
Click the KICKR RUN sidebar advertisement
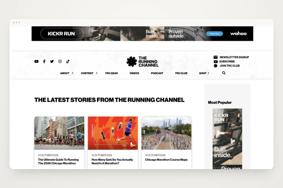pyautogui.click(x=227, y=139)
